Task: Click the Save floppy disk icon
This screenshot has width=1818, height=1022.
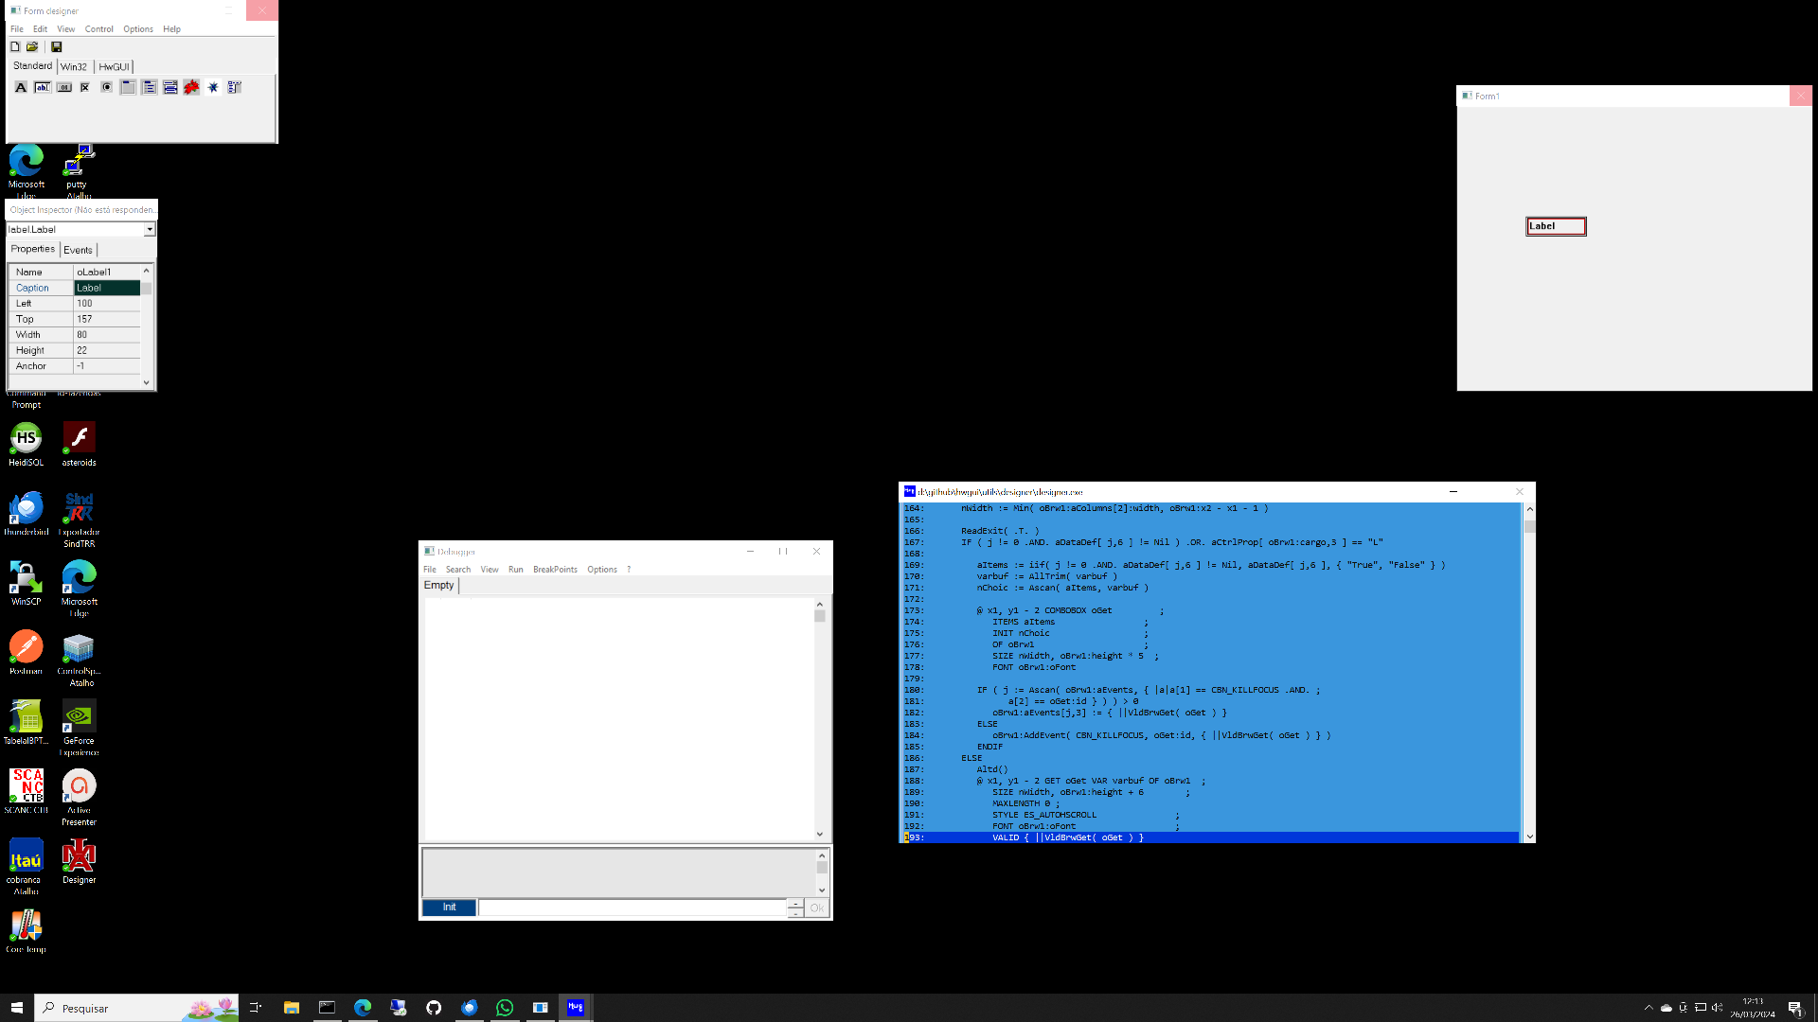Action: (x=56, y=46)
